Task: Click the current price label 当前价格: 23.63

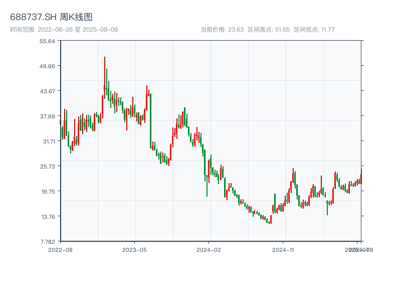Action: coord(222,30)
